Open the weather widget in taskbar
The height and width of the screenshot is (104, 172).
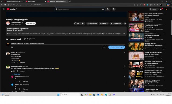click(x=6, y=95)
